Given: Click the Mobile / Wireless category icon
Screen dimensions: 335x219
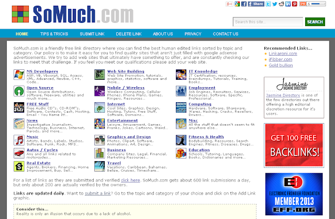Looking at the screenshot, I should [x=99, y=91].
